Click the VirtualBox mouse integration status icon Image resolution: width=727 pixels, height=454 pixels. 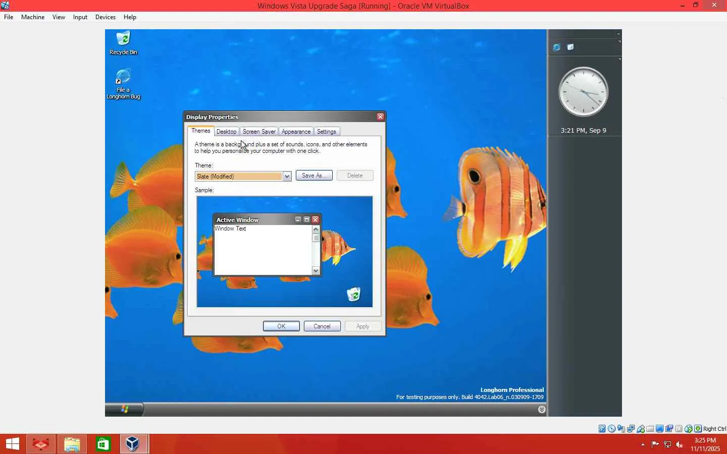click(x=689, y=429)
